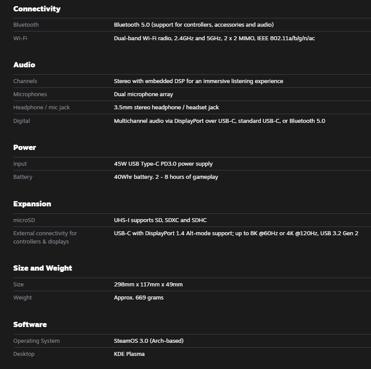This screenshot has height=369, width=371.
Task: Click the Channels spec label
Action: click(x=25, y=81)
